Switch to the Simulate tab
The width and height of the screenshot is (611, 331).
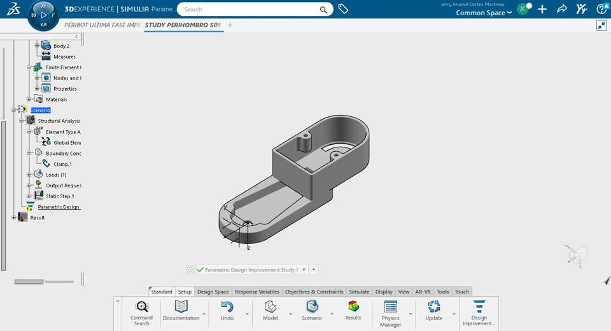coord(359,292)
